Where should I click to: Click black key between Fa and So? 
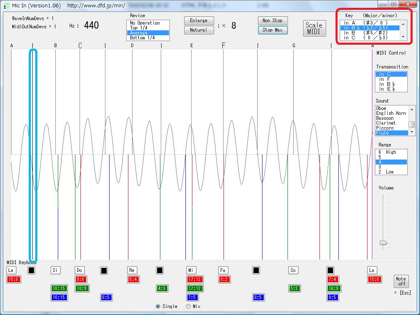256,270
